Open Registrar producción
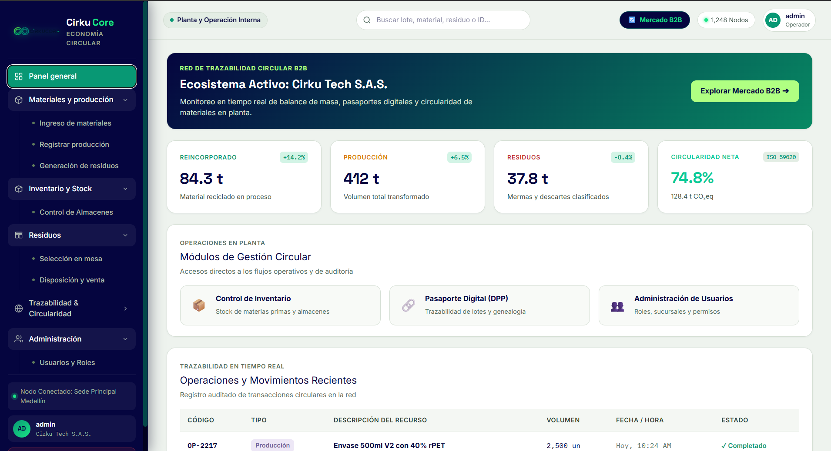This screenshot has width=831, height=451. coord(74,145)
